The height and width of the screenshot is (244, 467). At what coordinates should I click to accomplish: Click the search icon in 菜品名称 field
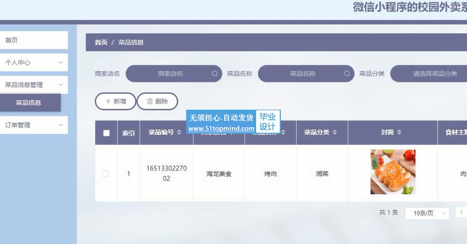click(x=347, y=73)
